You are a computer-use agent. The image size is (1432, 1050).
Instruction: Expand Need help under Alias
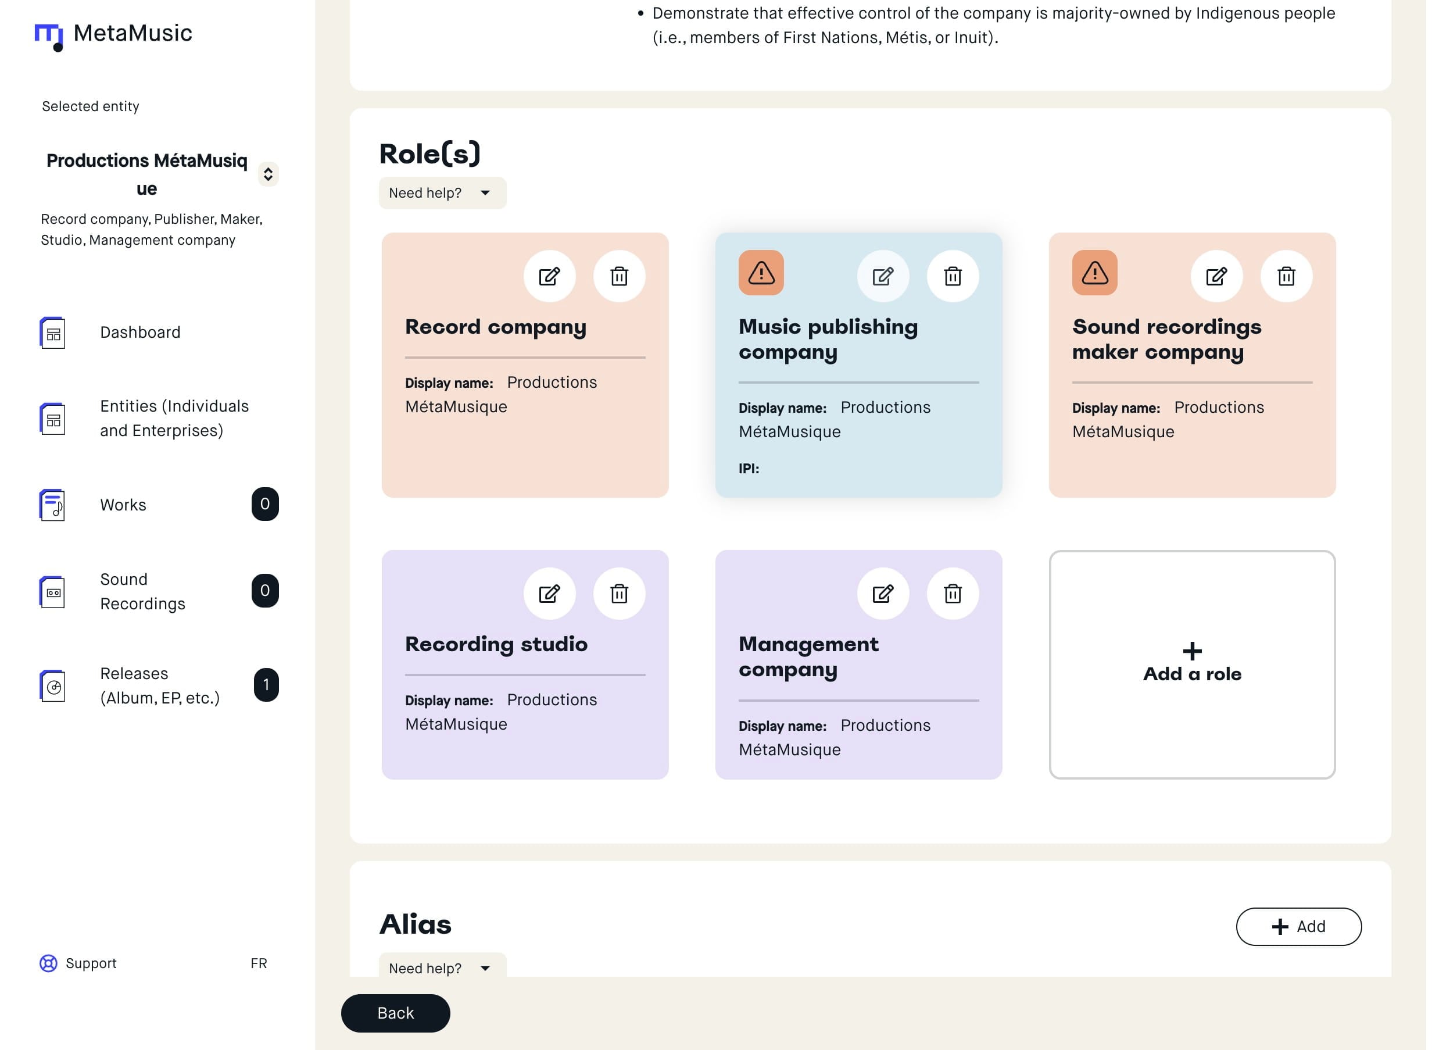click(x=442, y=968)
